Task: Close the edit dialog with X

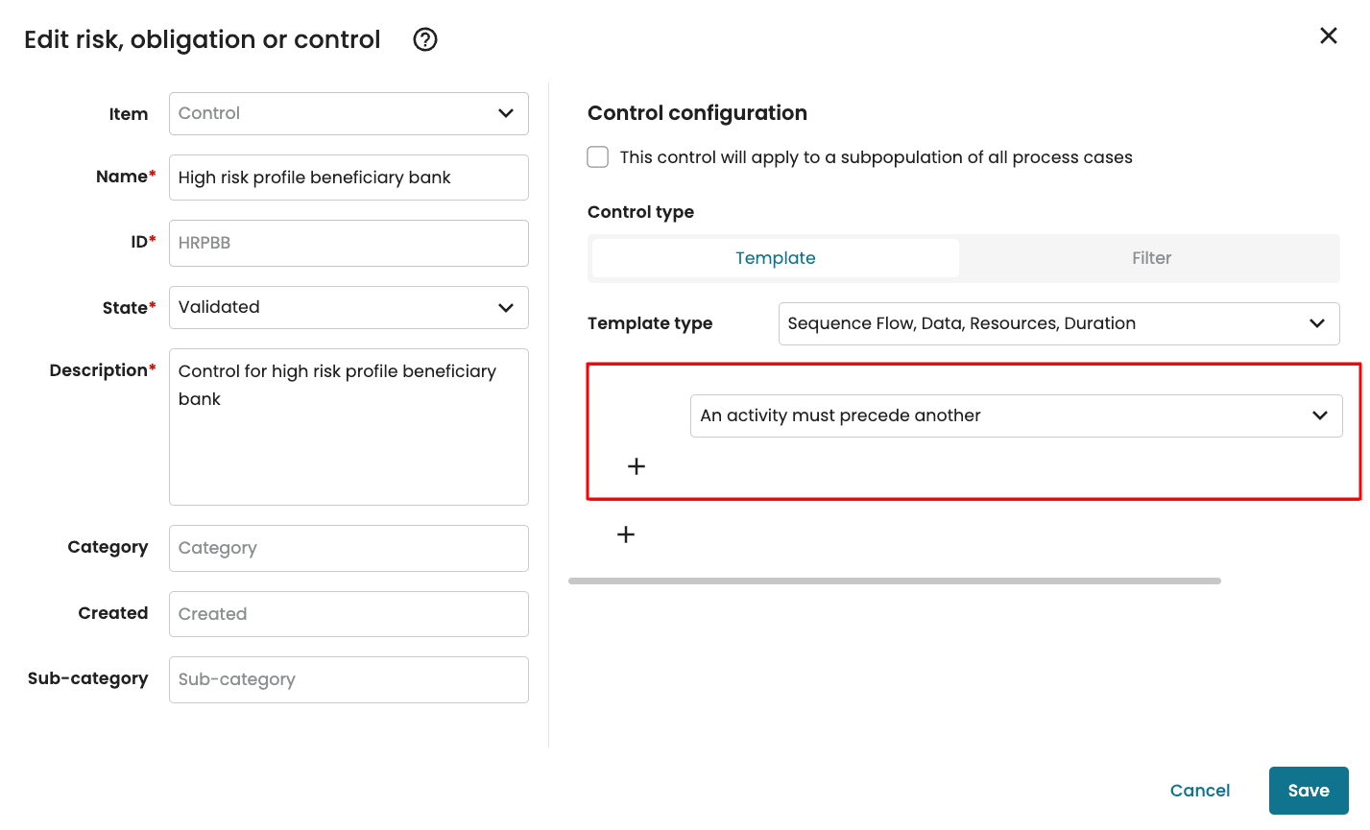Action: (1328, 36)
